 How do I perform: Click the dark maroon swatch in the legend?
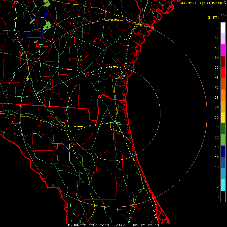tap(223, 61)
